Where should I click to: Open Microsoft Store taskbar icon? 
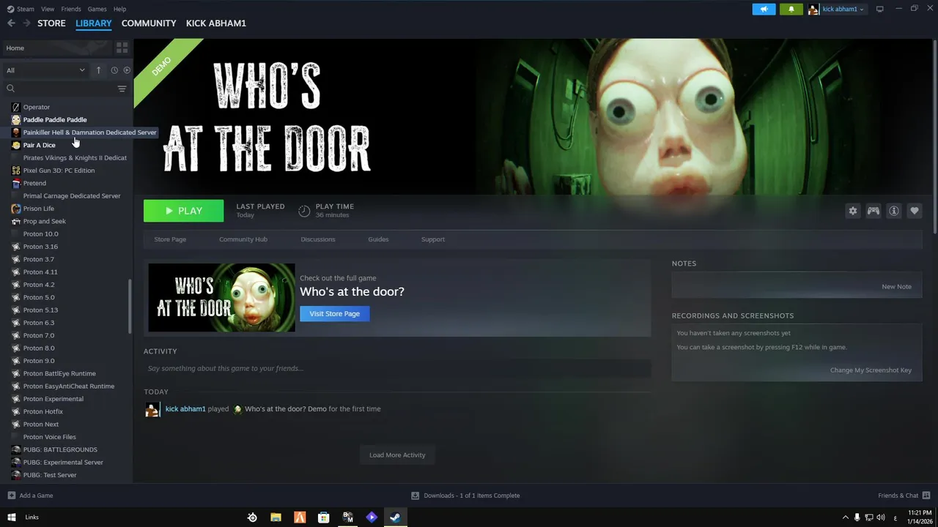tap(323, 517)
